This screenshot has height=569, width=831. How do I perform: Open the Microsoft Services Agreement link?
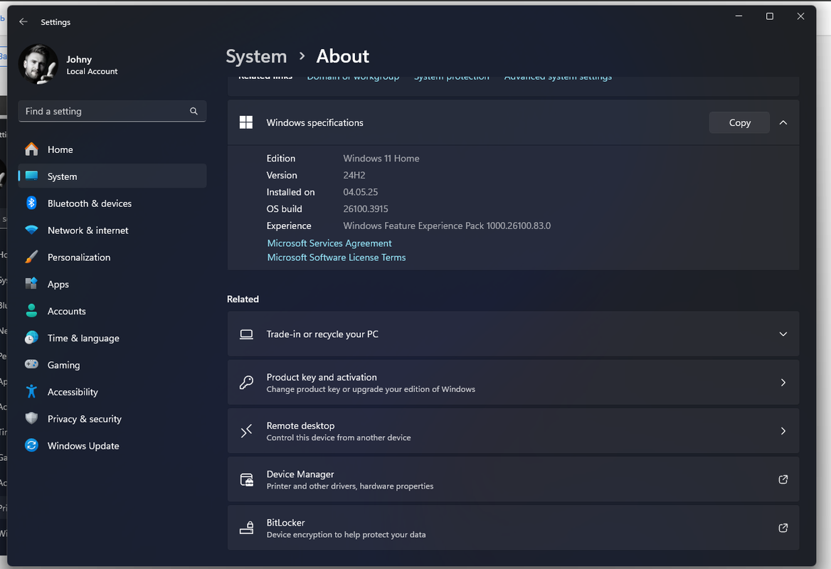point(329,243)
